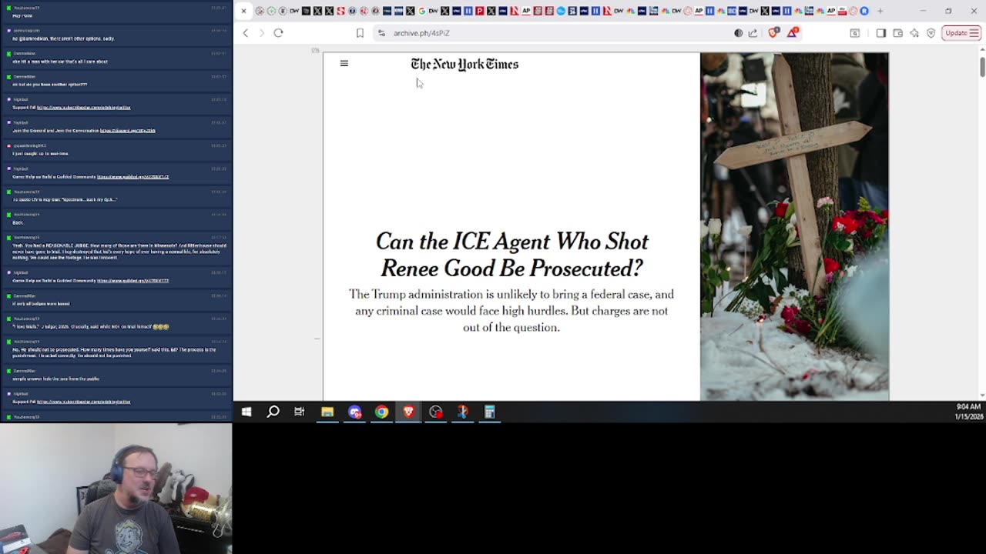Image resolution: width=986 pixels, height=554 pixels.
Task: Open Windows taskbar search
Action: click(x=273, y=412)
